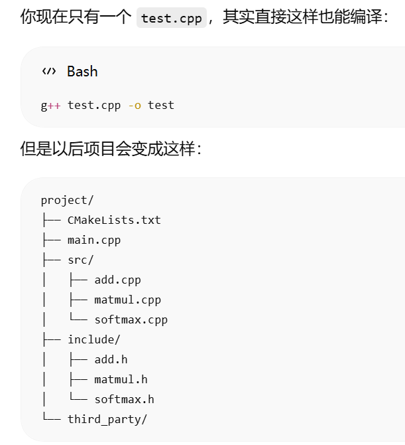Select matmul.h under include/
This screenshot has width=405, height=445.
[x=121, y=380]
